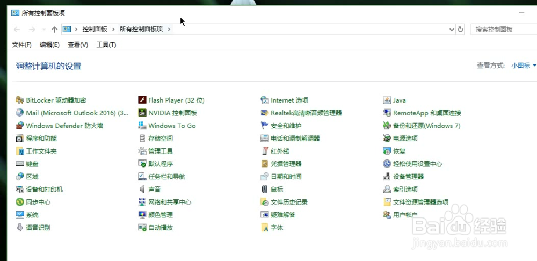Open BitLocker 驱动器加密 icon
This screenshot has height=261, width=537.
20,100
